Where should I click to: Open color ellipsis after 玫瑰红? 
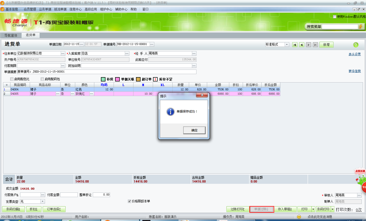[91, 94]
